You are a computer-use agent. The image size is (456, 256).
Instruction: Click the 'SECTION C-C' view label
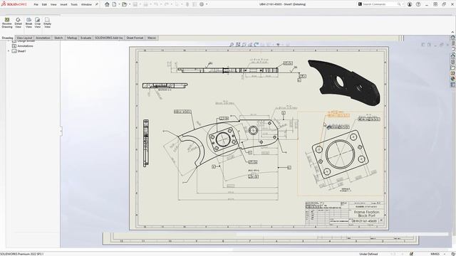[165, 90]
